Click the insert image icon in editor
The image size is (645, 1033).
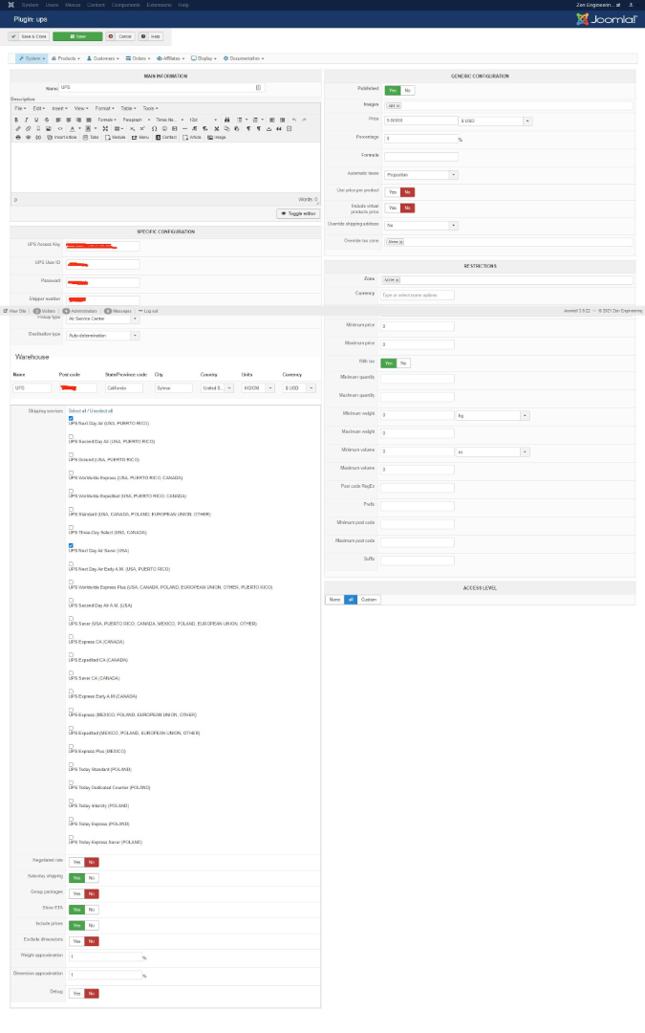point(48,128)
